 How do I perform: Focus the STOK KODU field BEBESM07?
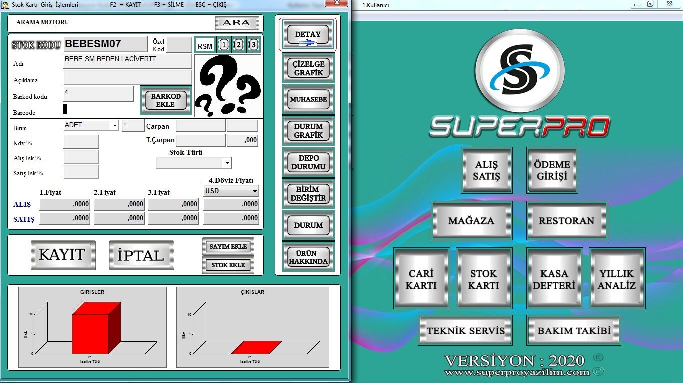coord(105,44)
